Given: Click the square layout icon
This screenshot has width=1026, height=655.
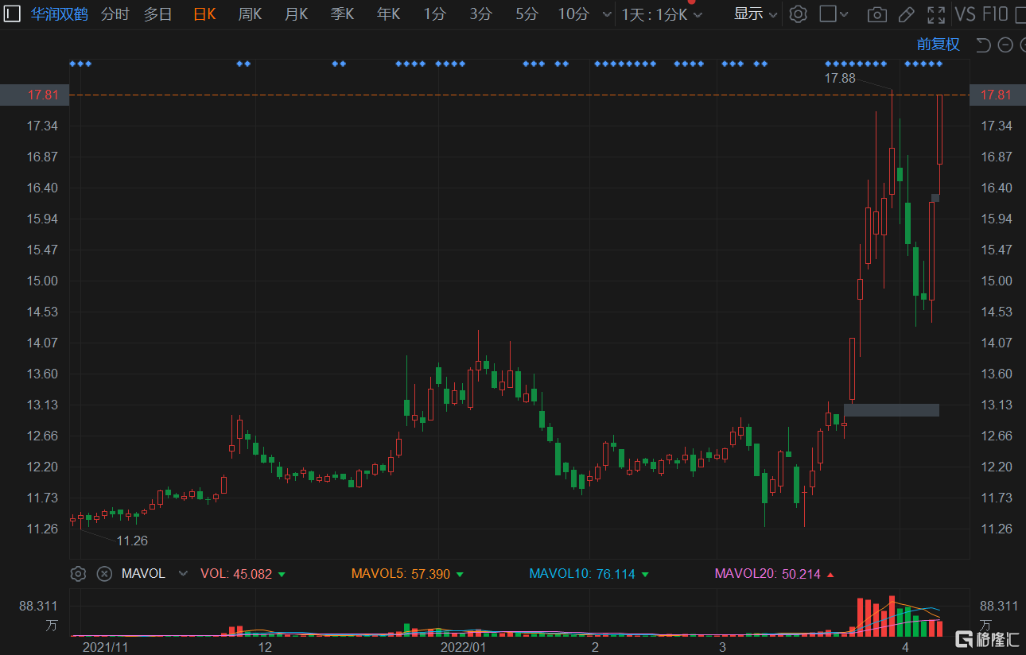Looking at the screenshot, I should [x=828, y=14].
